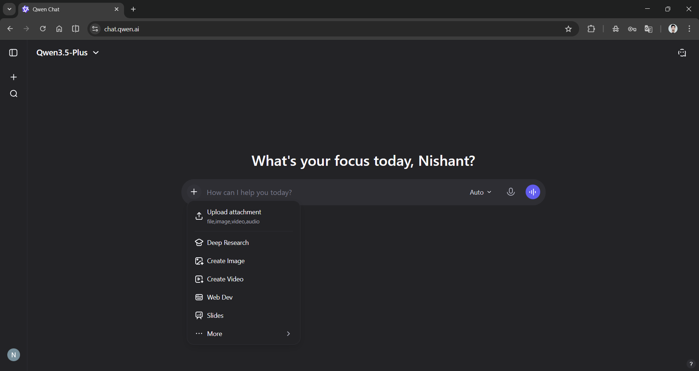Image resolution: width=699 pixels, height=371 pixels.
Task: Open the attachment plus icon in the input box
Action: pyautogui.click(x=194, y=192)
